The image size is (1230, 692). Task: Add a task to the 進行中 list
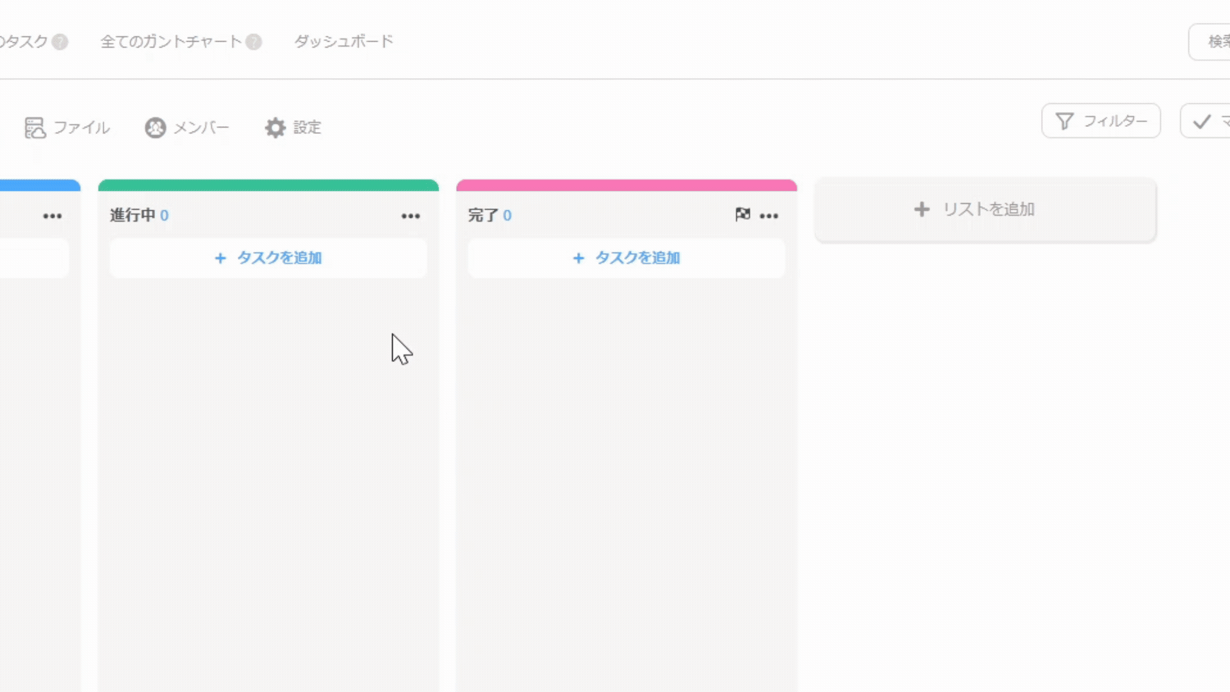[267, 258]
